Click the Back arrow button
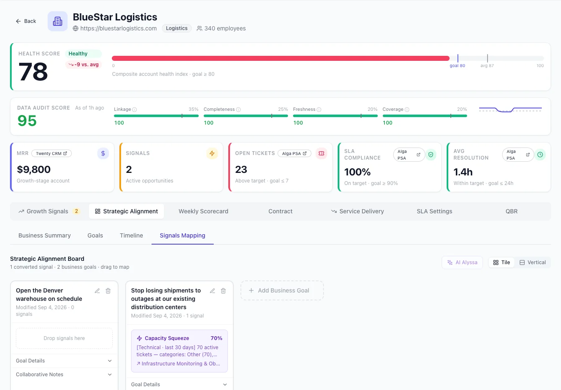The height and width of the screenshot is (390, 561). (26, 21)
